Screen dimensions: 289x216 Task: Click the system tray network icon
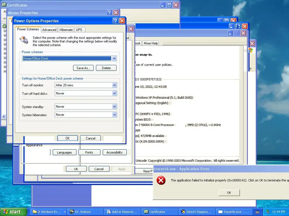268,212
